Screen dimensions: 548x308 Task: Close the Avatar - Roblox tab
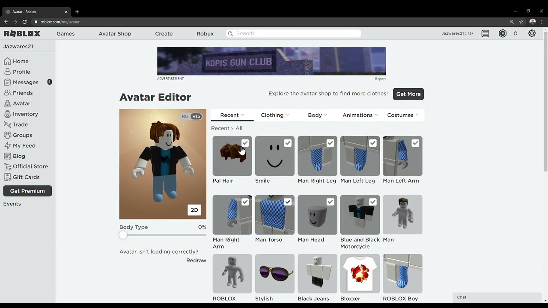tap(67, 12)
